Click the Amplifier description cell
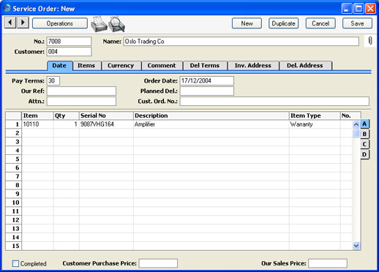 [x=211, y=124]
